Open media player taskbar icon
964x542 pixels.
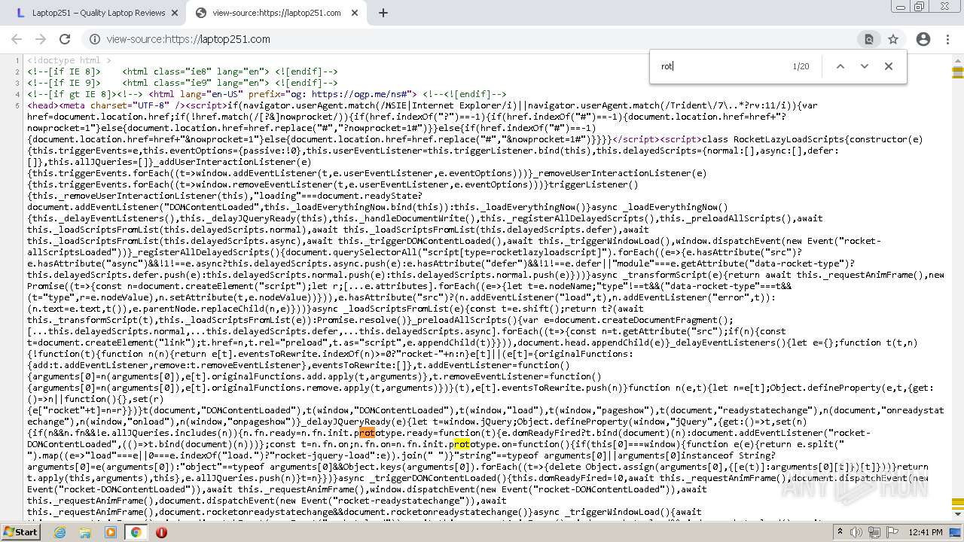tap(111, 532)
